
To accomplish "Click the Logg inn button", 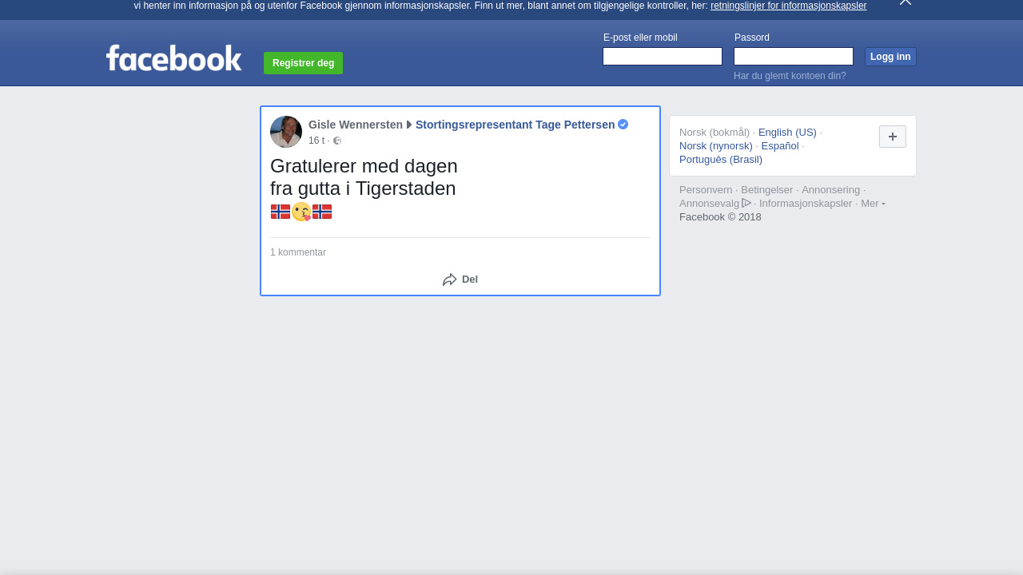I will click(x=890, y=57).
